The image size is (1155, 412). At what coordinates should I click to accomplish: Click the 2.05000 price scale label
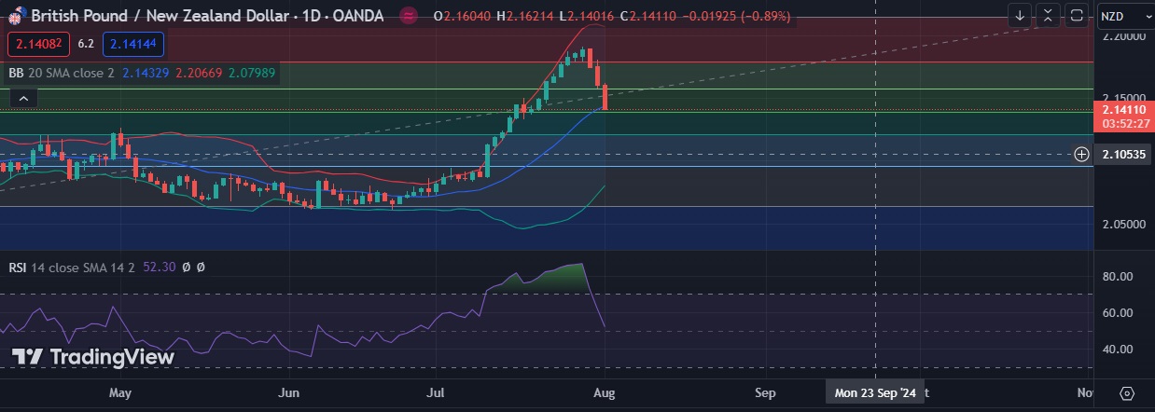pyautogui.click(x=1124, y=225)
